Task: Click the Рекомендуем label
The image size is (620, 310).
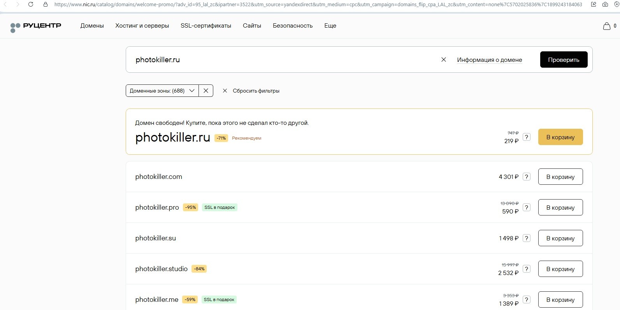Action: click(247, 138)
